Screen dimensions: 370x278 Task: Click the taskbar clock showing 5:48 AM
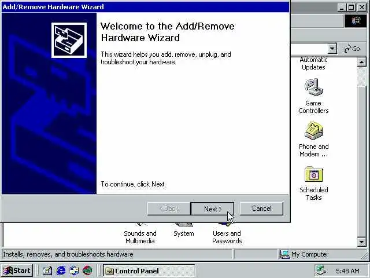(347, 271)
